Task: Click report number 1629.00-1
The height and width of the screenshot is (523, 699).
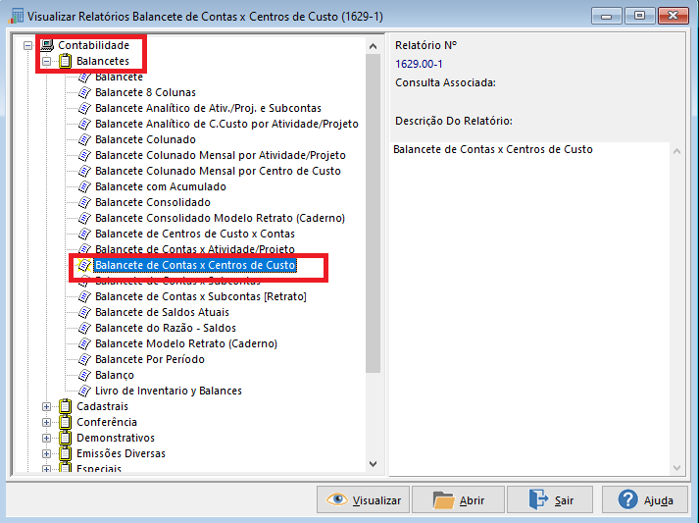Action: (x=419, y=64)
